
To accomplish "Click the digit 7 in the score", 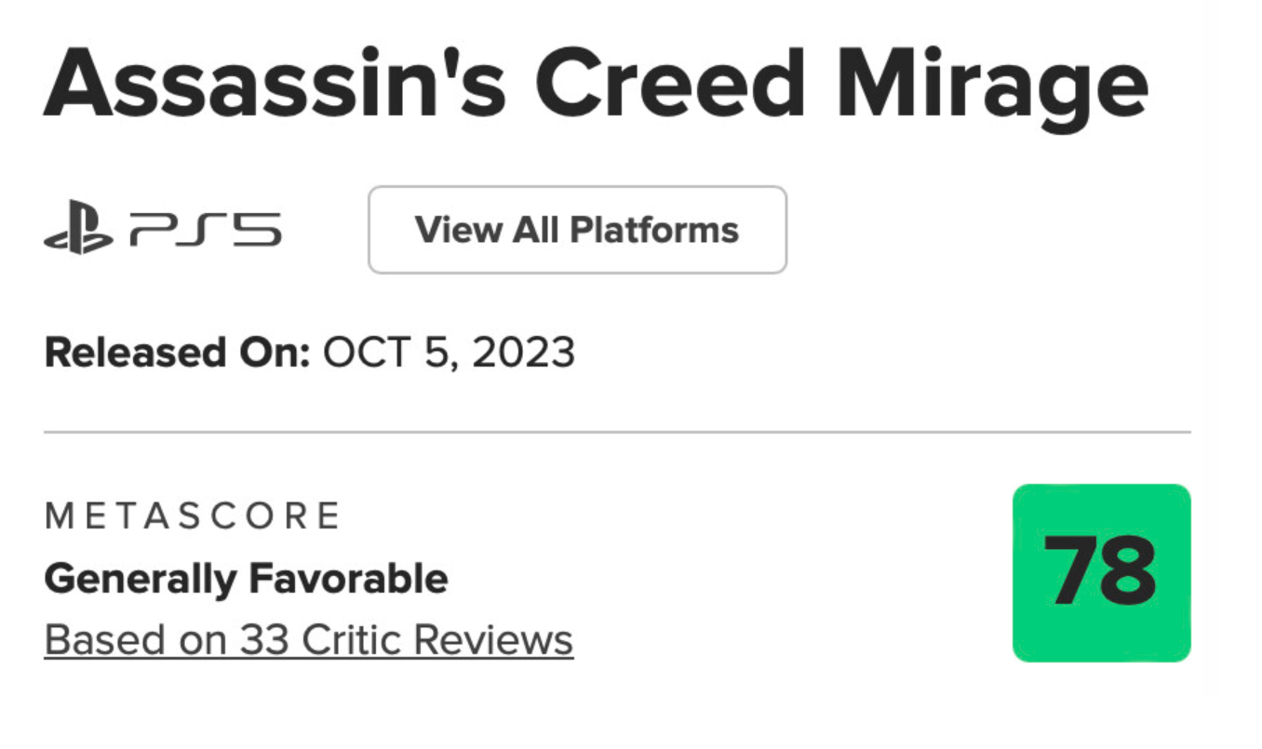I will pyautogui.click(x=1068, y=572).
